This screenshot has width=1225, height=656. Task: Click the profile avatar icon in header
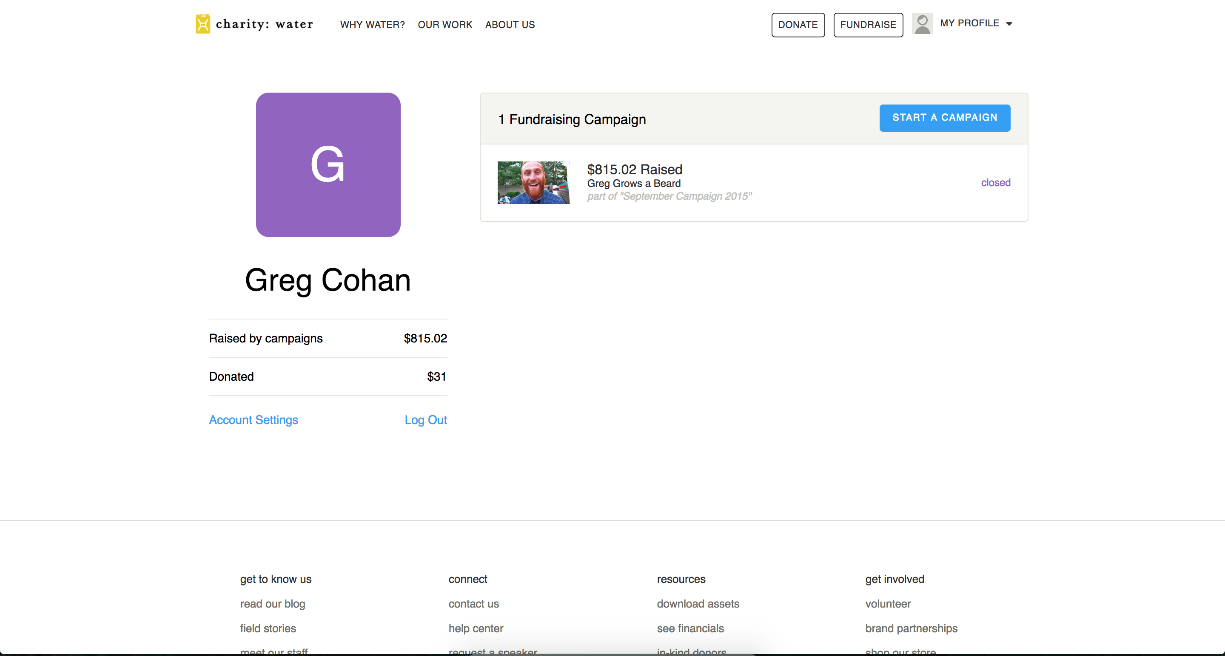(x=922, y=23)
